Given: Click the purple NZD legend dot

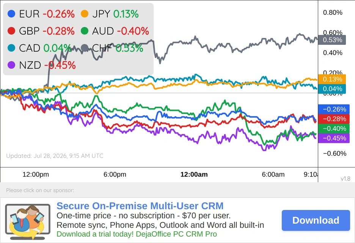Looking at the screenshot, I should tap(11, 65).
